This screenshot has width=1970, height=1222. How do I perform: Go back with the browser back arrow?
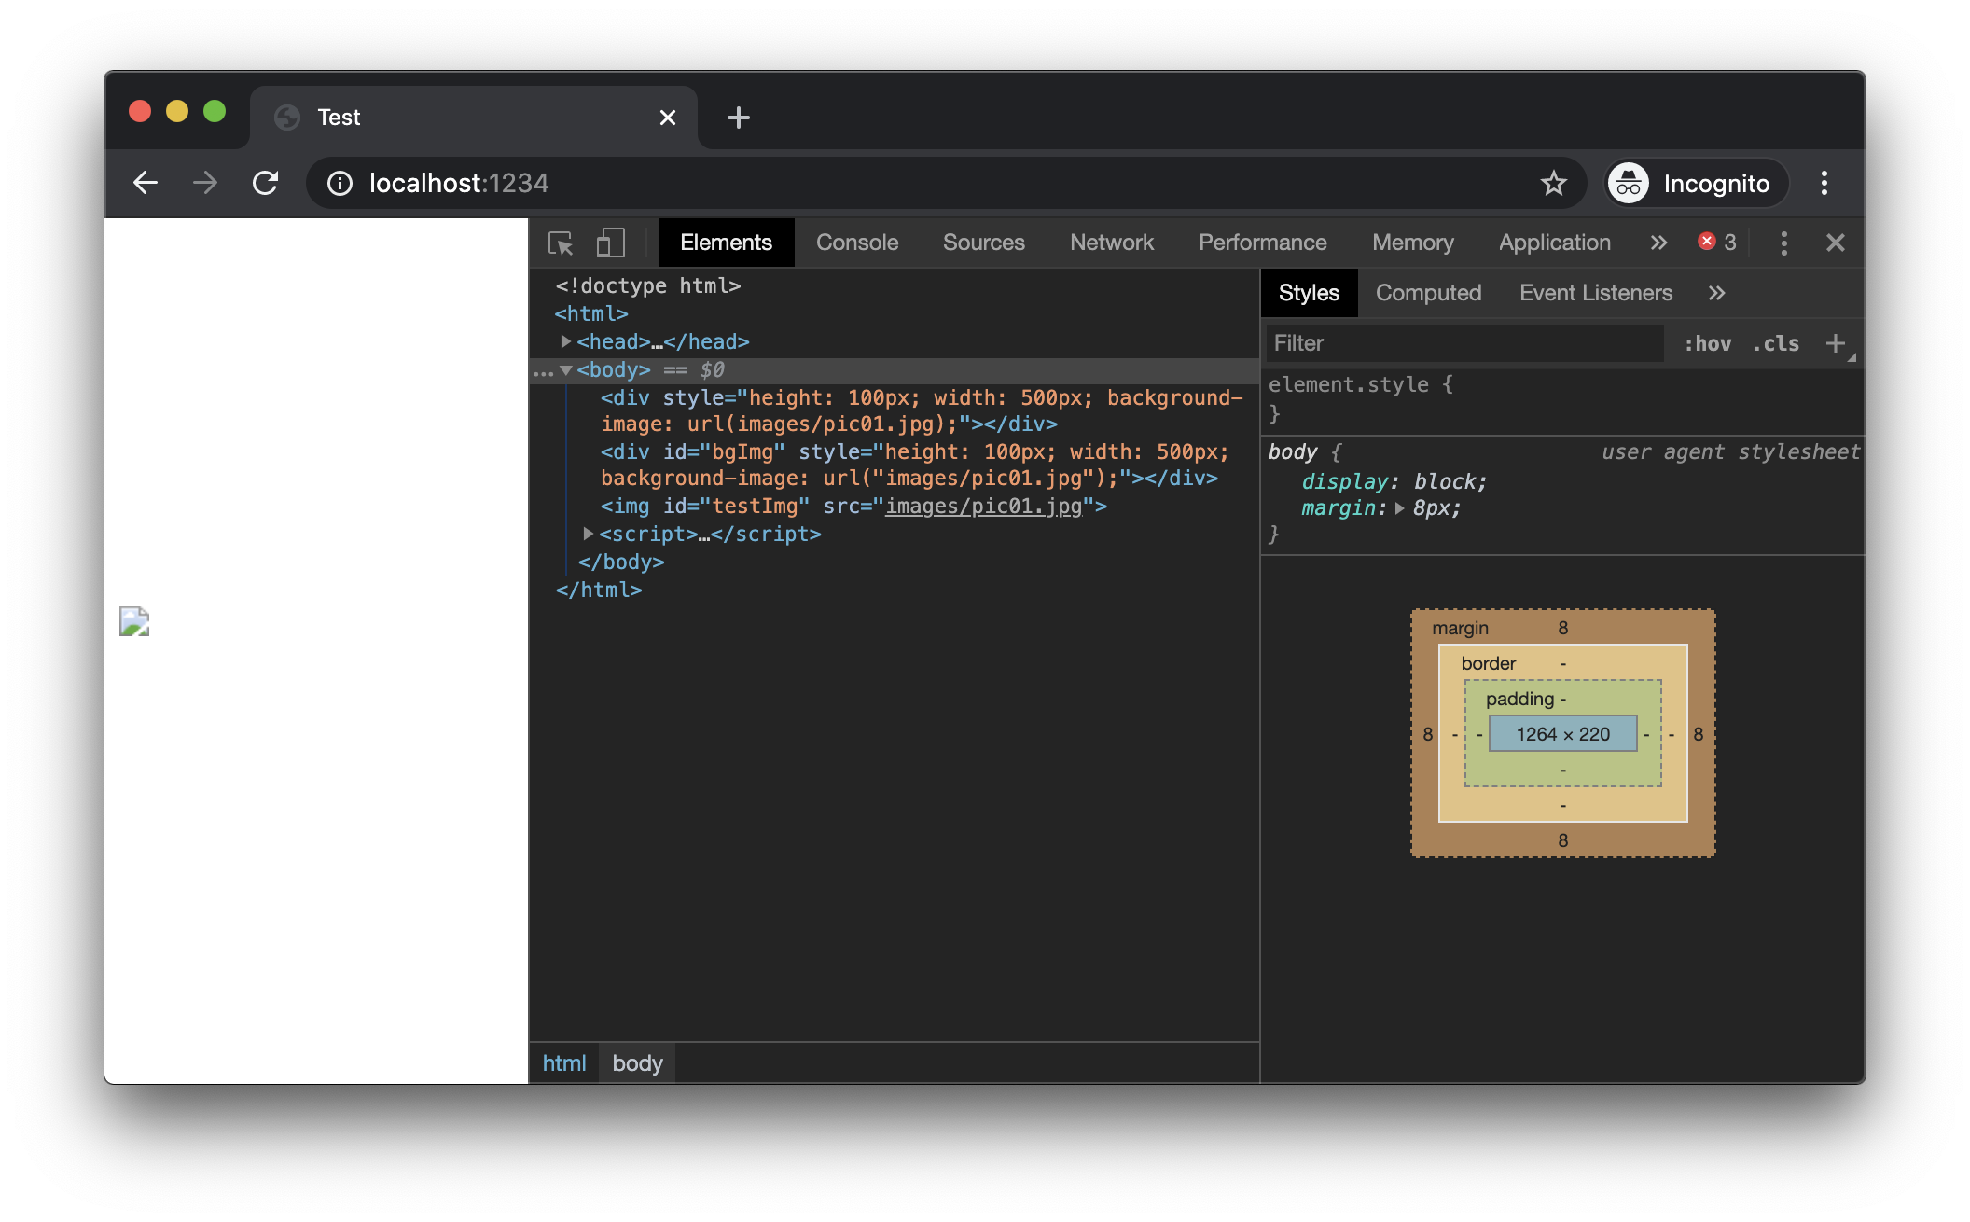coord(146,183)
